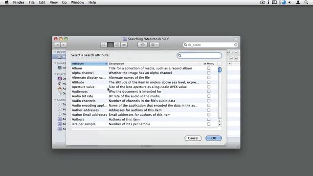
Task: Toggle In Menu checkbox for Aperture value
Action: tap(209, 87)
